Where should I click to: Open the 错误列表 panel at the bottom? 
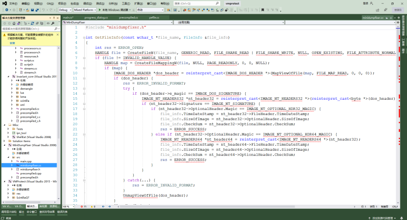pos(62,211)
